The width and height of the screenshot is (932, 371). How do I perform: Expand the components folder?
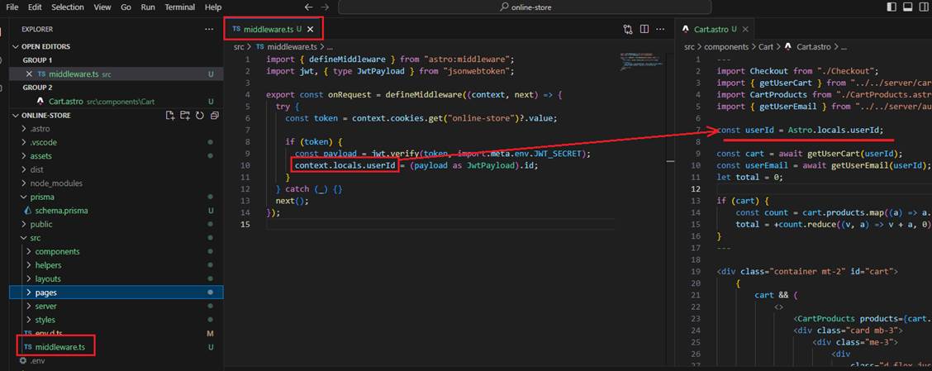click(x=29, y=251)
